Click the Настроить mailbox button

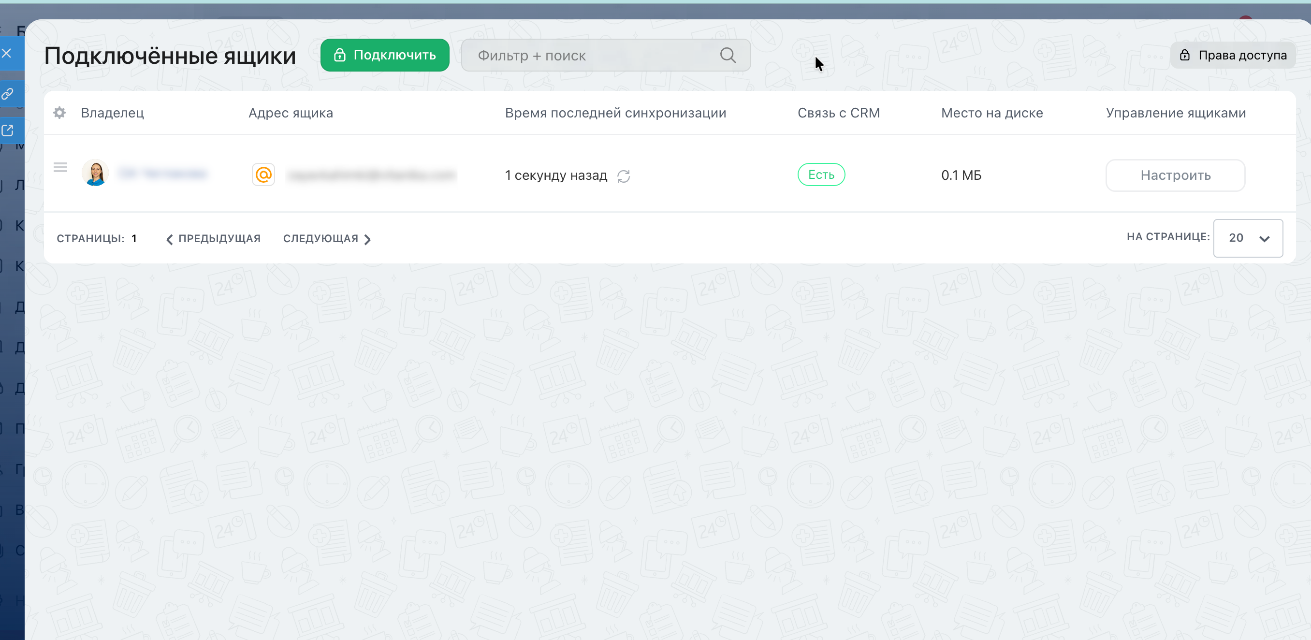point(1175,175)
